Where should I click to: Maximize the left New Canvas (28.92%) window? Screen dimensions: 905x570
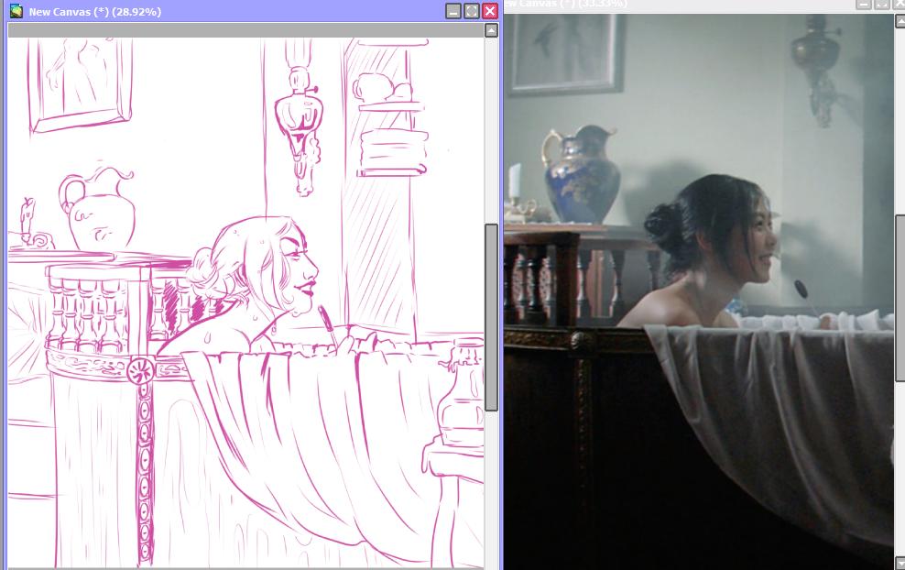coord(472,11)
